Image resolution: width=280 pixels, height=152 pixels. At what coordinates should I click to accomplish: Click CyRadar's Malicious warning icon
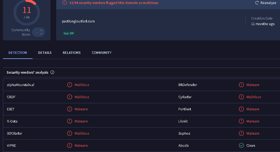pyautogui.click(x=241, y=97)
